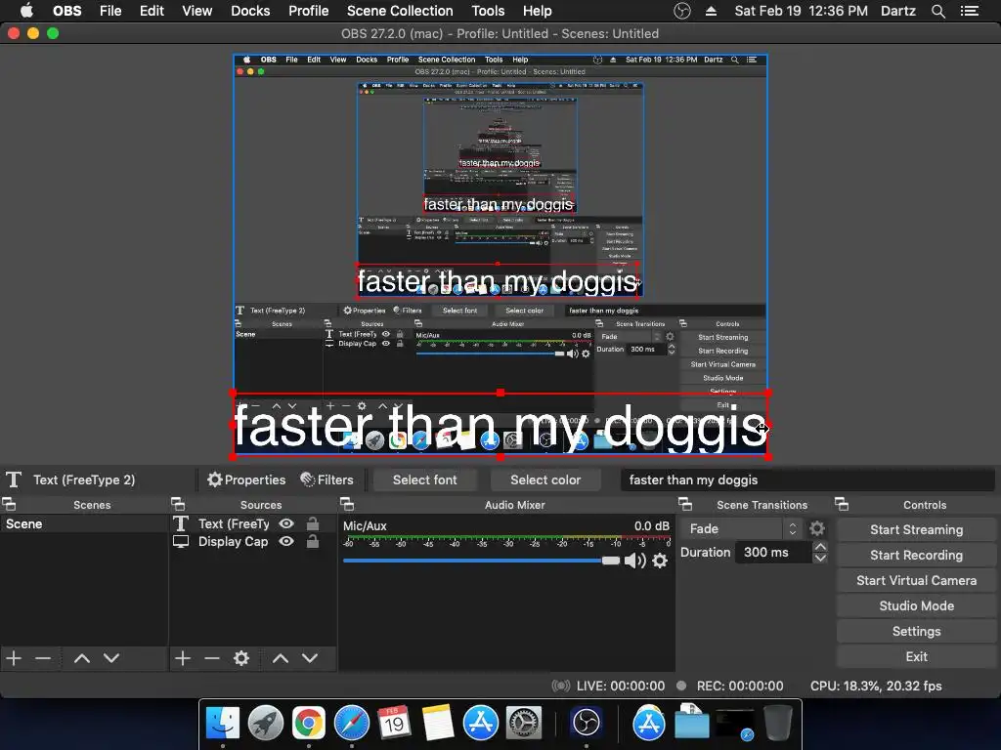
Task: Decrease transition duration with down arrow
Action: click(x=821, y=558)
